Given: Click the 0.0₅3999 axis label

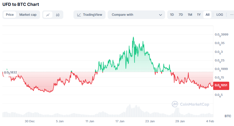Looking at the screenshot, I should click(221, 35).
